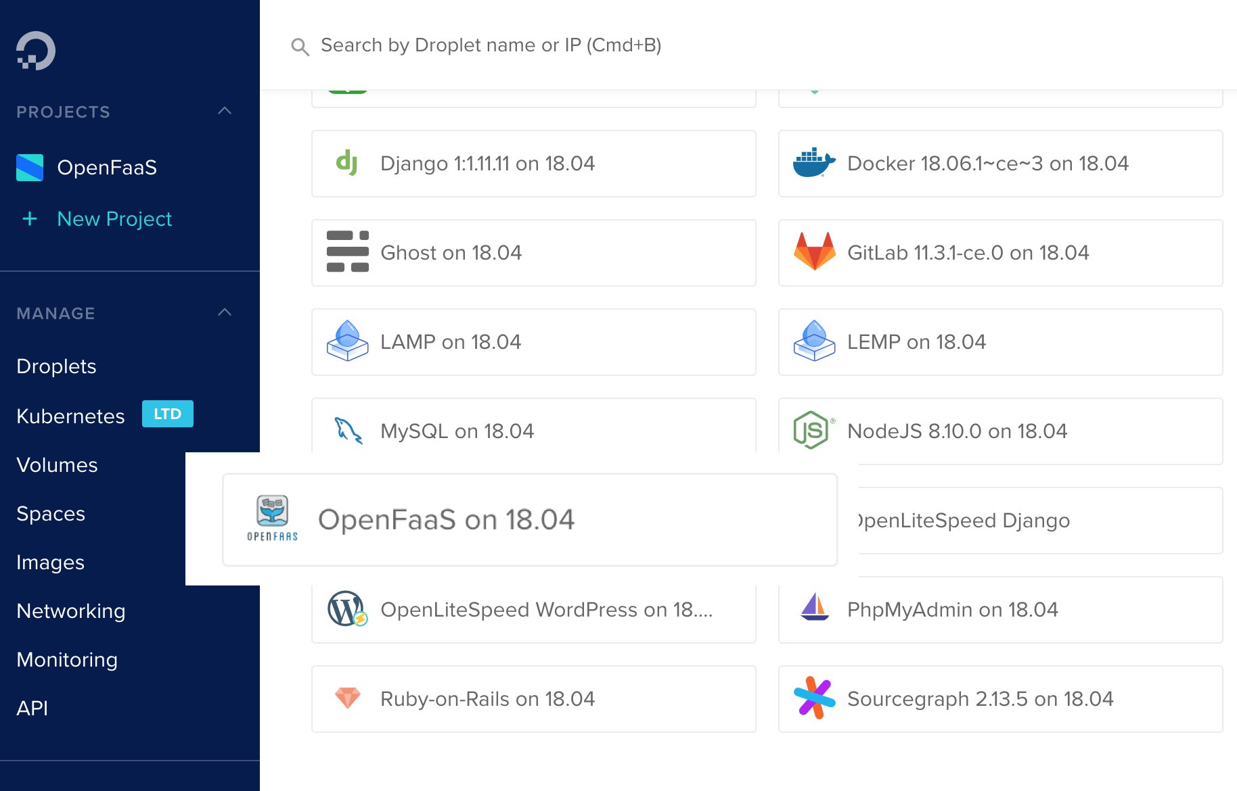
Task: Click the Ghost logo icon
Action: 348,252
